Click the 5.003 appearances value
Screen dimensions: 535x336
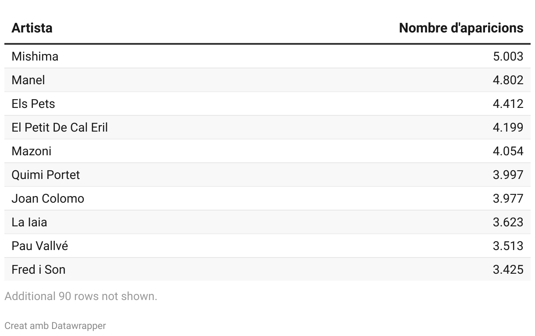pyautogui.click(x=508, y=56)
